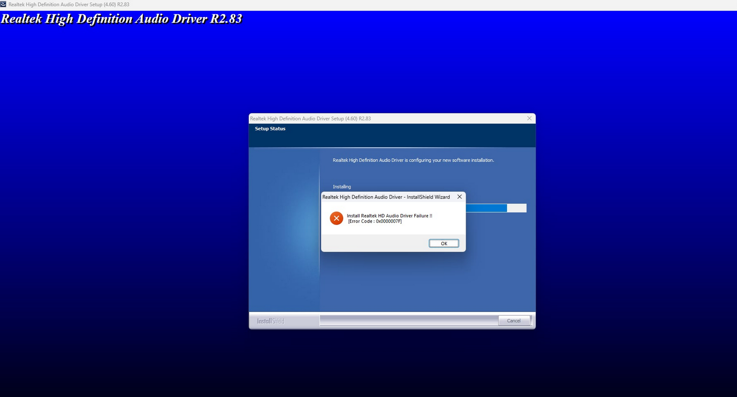737x397 pixels.
Task: Click the 'Realtek High Definition Audio Driver R2.83' banner title
Action: click(121, 19)
